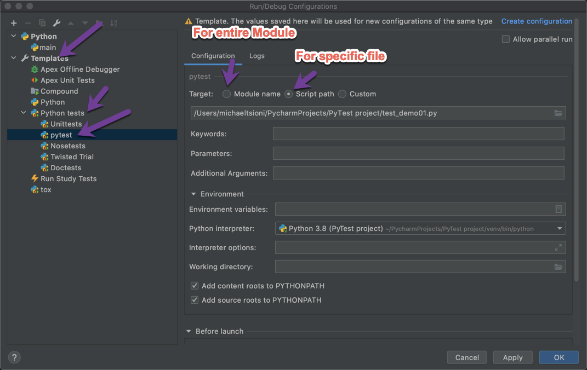Open edit templates wrench icon
This screenshot has height=370, width=587.
coord(56,23)
